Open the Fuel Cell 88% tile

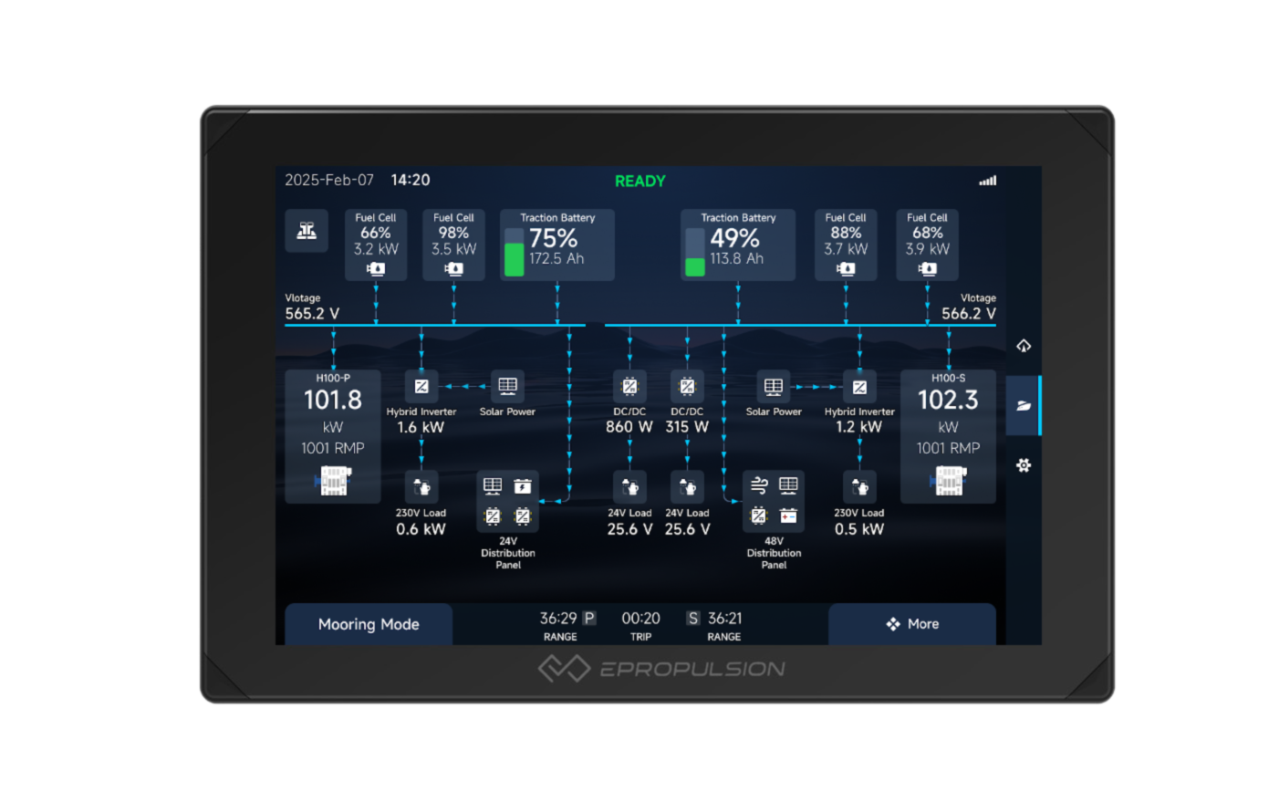point(846,245)
